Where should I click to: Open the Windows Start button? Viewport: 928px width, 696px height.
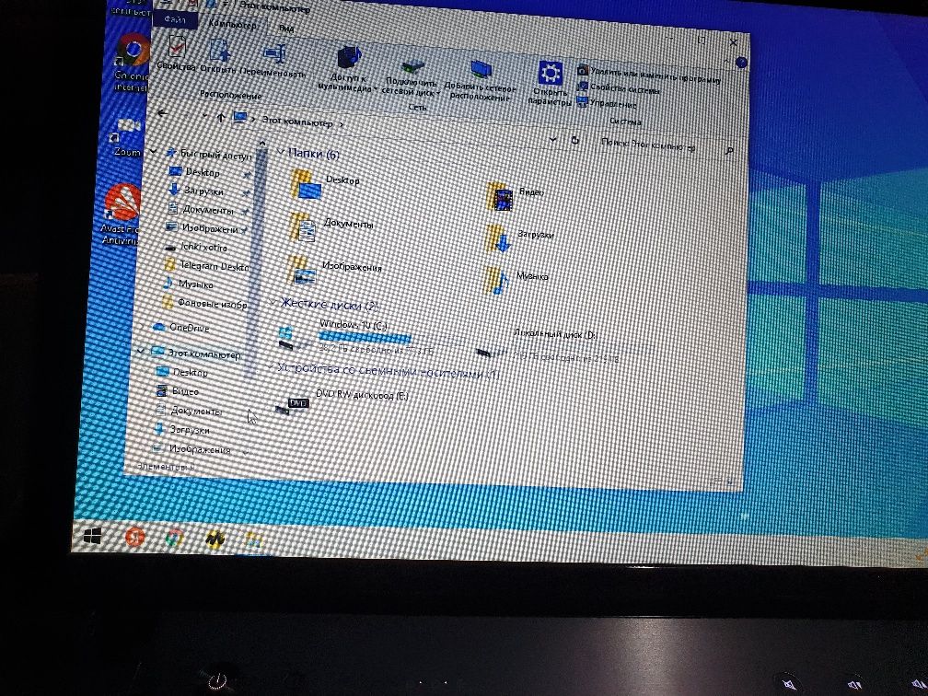click(92, 536)
